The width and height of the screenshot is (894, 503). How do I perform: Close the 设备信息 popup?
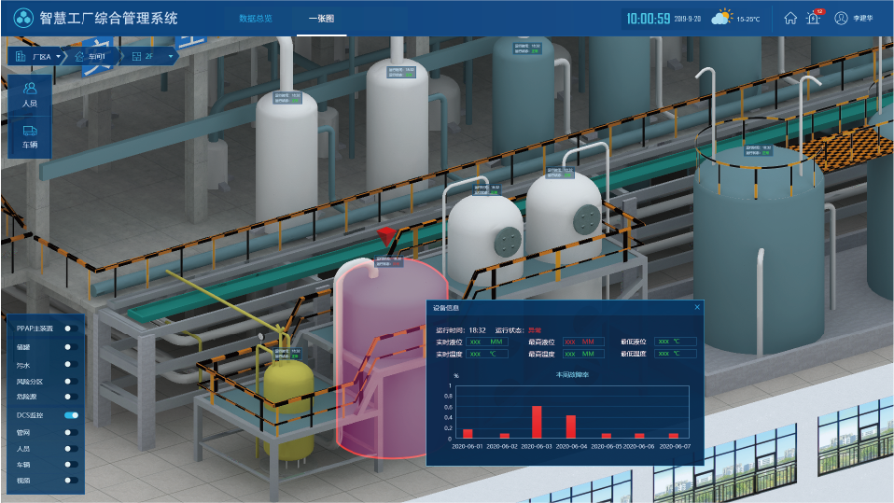tap(696, 307)
